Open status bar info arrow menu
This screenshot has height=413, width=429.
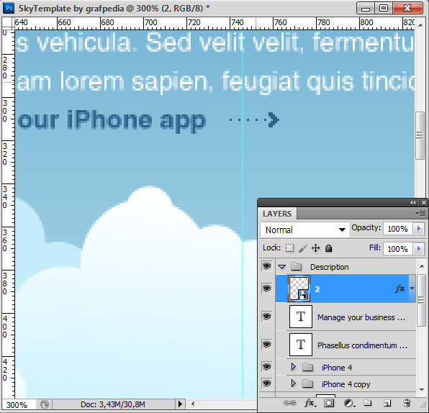(180, 404)
